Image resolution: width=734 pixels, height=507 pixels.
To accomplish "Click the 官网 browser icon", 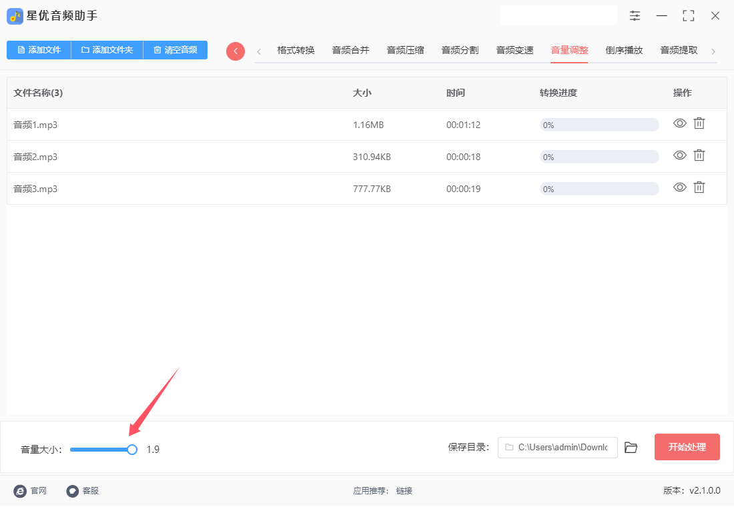I will pyautogui.click(x=20, y=491).
